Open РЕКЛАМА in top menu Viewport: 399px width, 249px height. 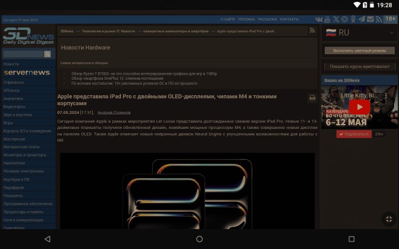click(246, 19)
